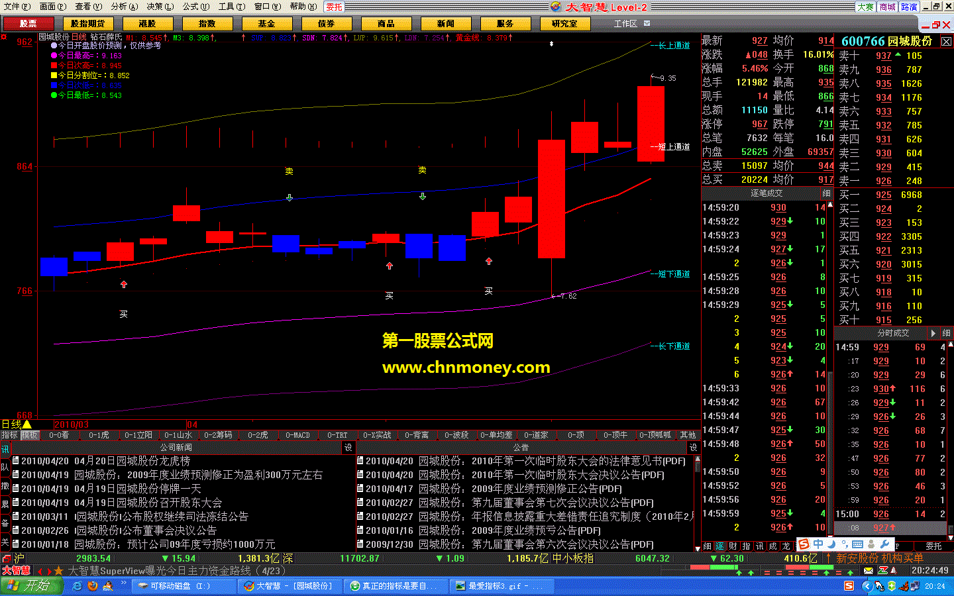This screenshot has height=596, width=954.
Task: Click the star icon in ticker bar
Action: 58,570
